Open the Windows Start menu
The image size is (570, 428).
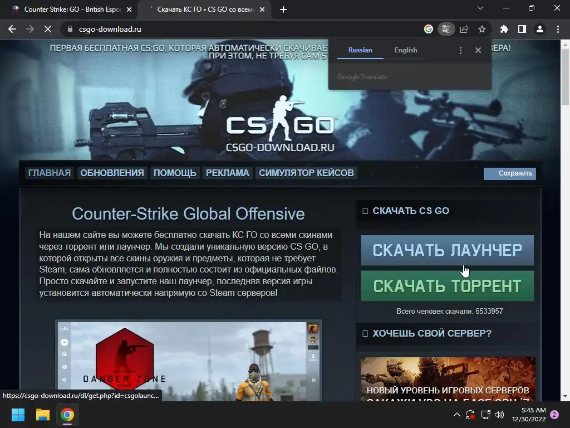pyautogui.click(x=18, y=415)
